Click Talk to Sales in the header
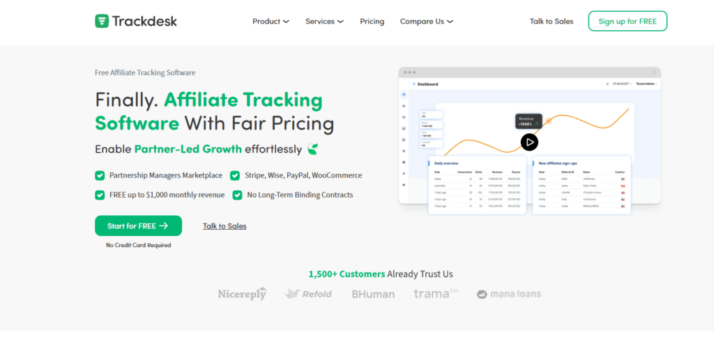Screen dimensions: 714x342 551,22
